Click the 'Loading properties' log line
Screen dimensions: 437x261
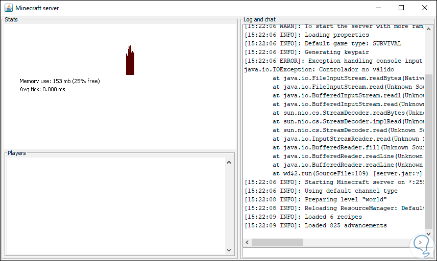(x=307, y=35)
